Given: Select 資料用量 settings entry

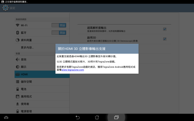Looking at the screenshot, I should point(42,40).
